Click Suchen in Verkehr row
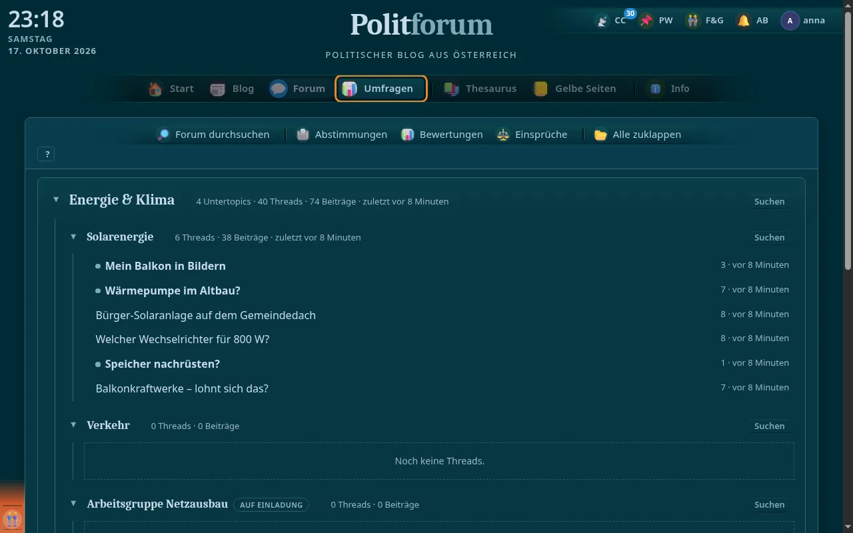Viewport: 853px width, 533px height. pos(770,426)
